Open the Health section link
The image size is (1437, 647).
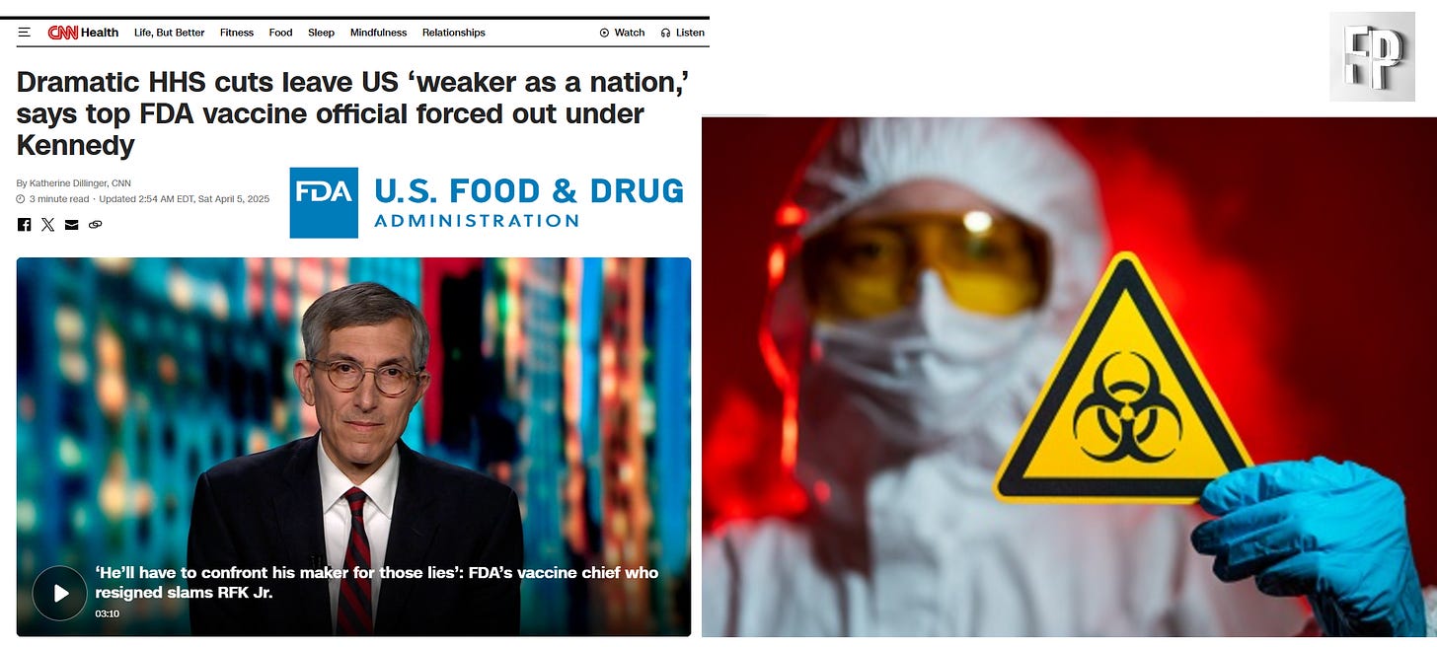point(100,33)
